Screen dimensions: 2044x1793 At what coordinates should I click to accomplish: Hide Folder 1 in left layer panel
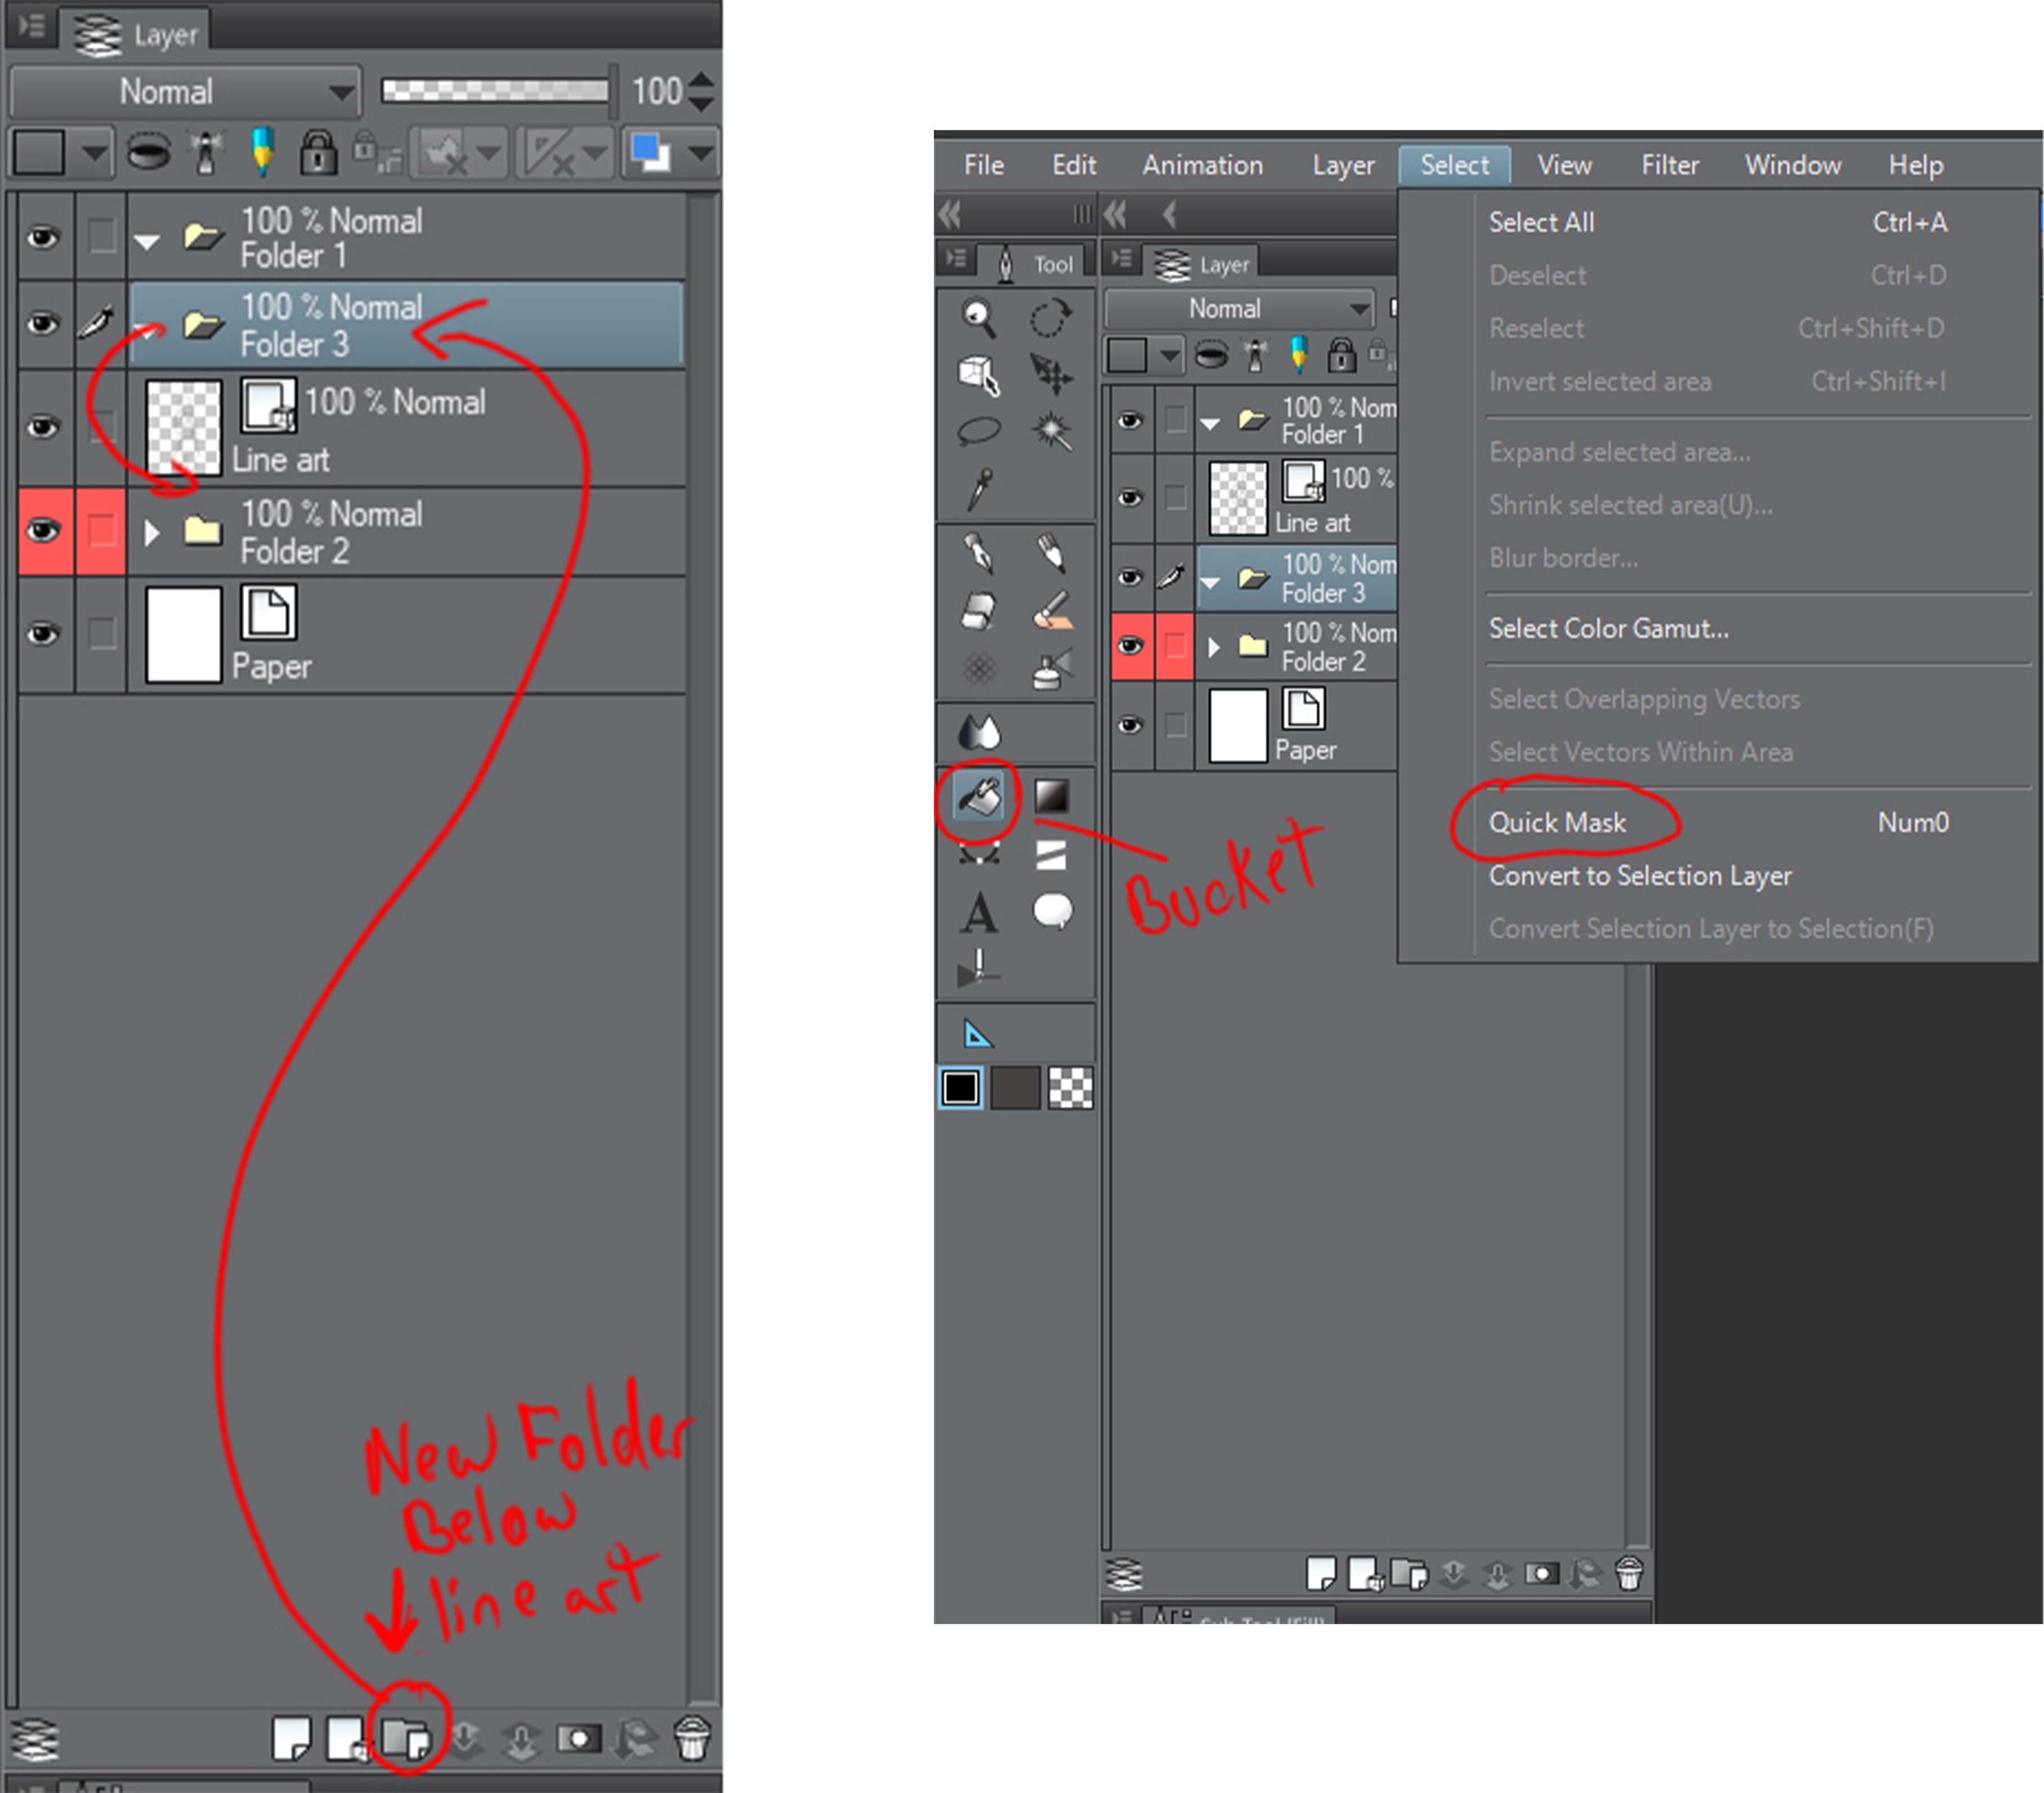click(42, 238)
